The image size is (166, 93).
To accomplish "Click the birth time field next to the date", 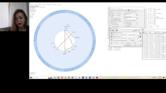I will pyautogui.click(x=125, y=35).
